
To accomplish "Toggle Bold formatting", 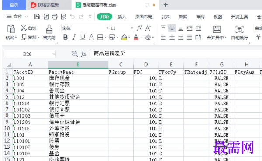I will (x=65, y=37).
